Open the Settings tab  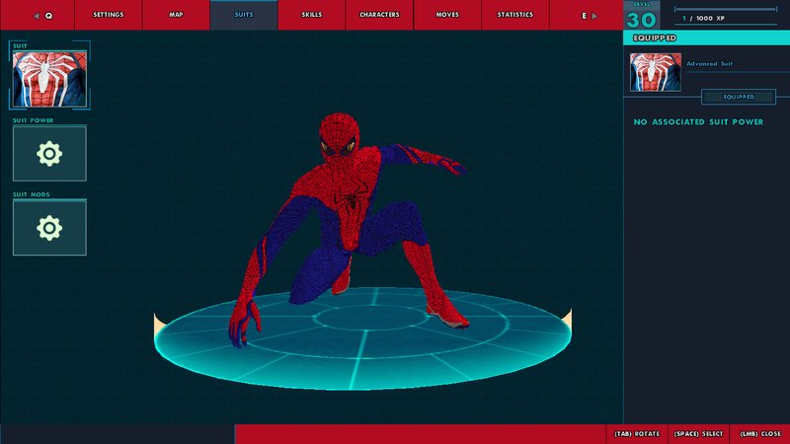coord(109,15)
